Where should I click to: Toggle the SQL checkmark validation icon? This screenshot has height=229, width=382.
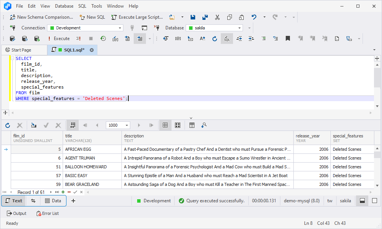(227, 39)
